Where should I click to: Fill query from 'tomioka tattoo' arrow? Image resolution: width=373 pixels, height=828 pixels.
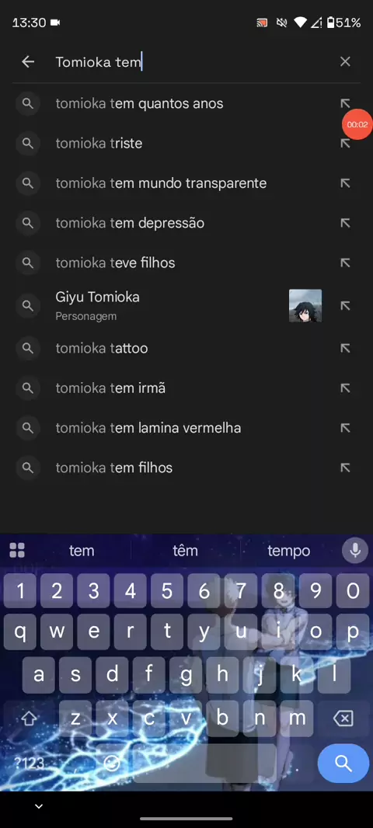click(345, 348)
